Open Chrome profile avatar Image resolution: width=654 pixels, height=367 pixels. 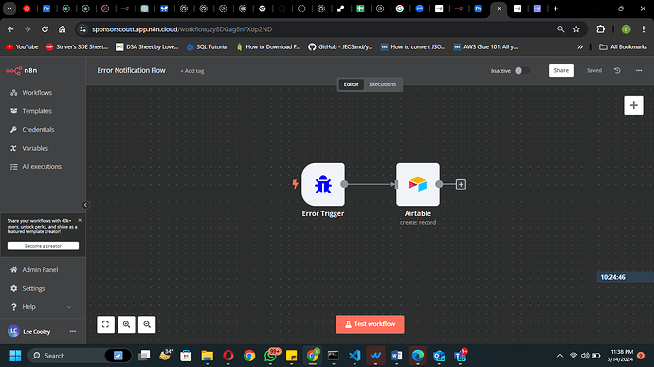pyautogui.click(x=626, y=29)
